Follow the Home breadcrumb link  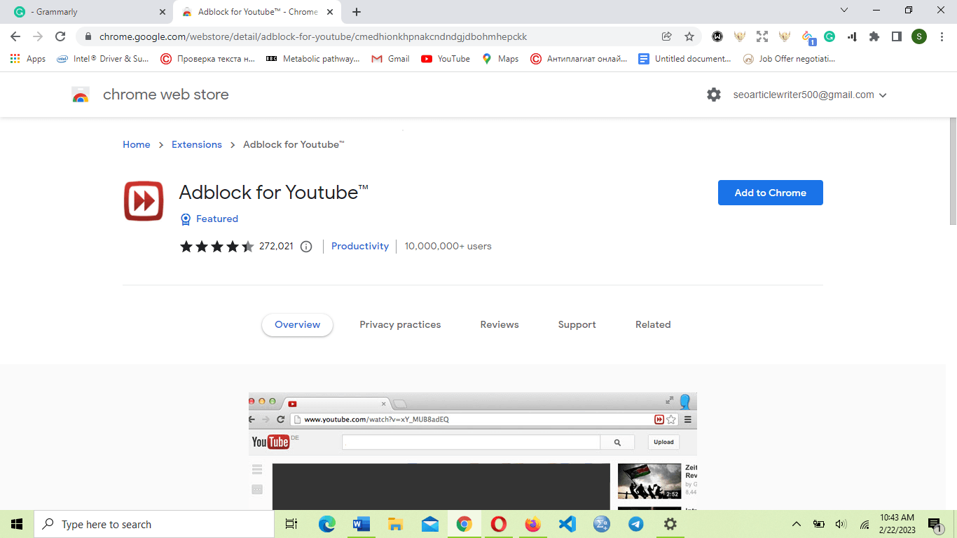coord(137,144)
